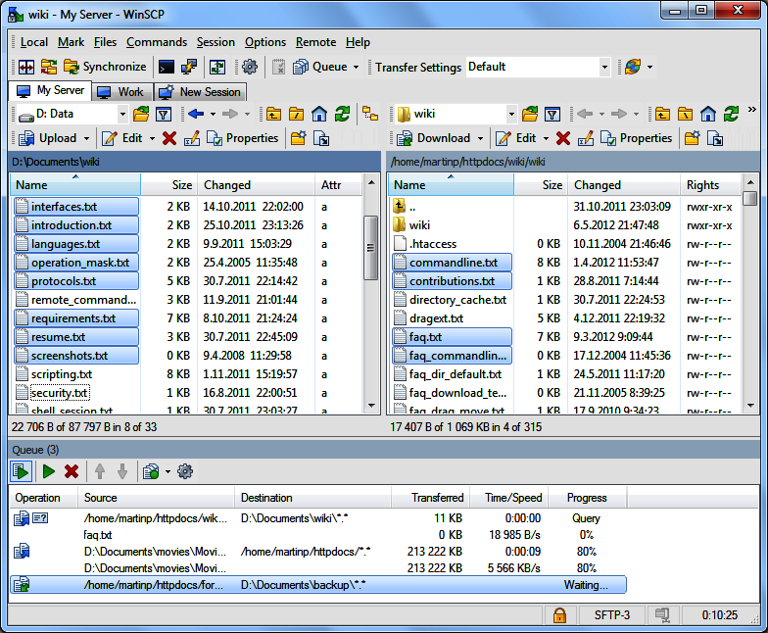The width and height of the screenshot is (768, 633).
Task: Open in PuTTY icon
Action: pyautogui.click(x=189, y=67)
